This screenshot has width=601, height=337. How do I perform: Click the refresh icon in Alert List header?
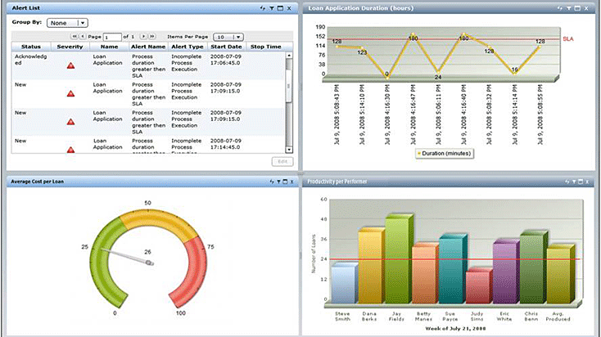point(262,7)
